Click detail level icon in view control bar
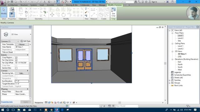Image resolution: width=200 pixels, height=112 pixels. pos(46,102)
